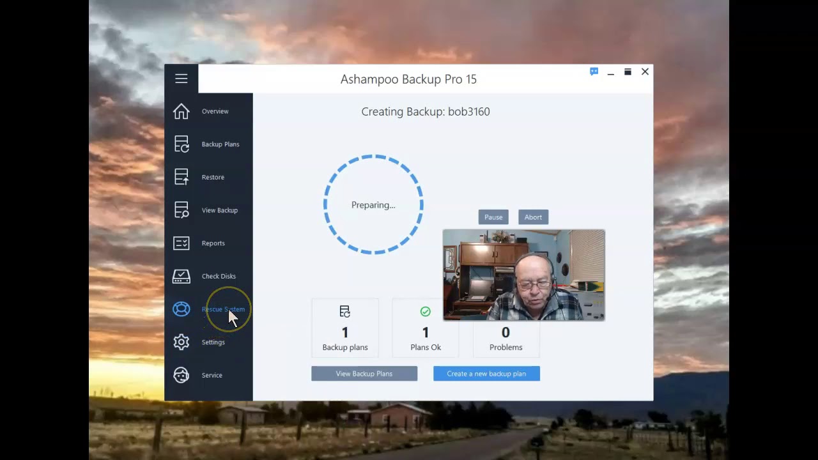
Task: Click the Service support agent icon
Action: pos(181,375)
